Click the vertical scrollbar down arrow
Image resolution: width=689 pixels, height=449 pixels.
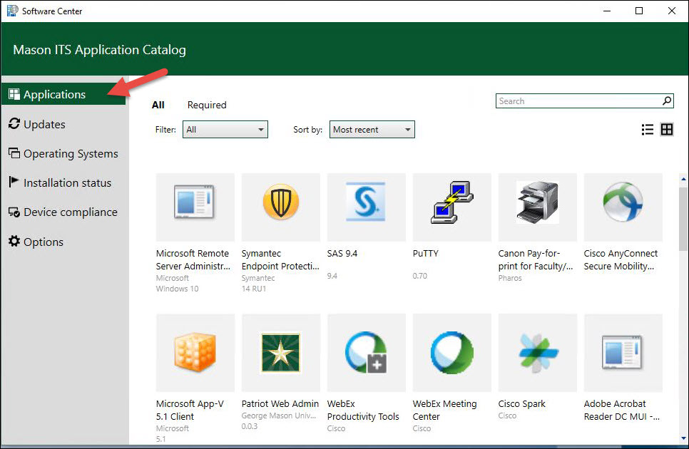(683, 439)
